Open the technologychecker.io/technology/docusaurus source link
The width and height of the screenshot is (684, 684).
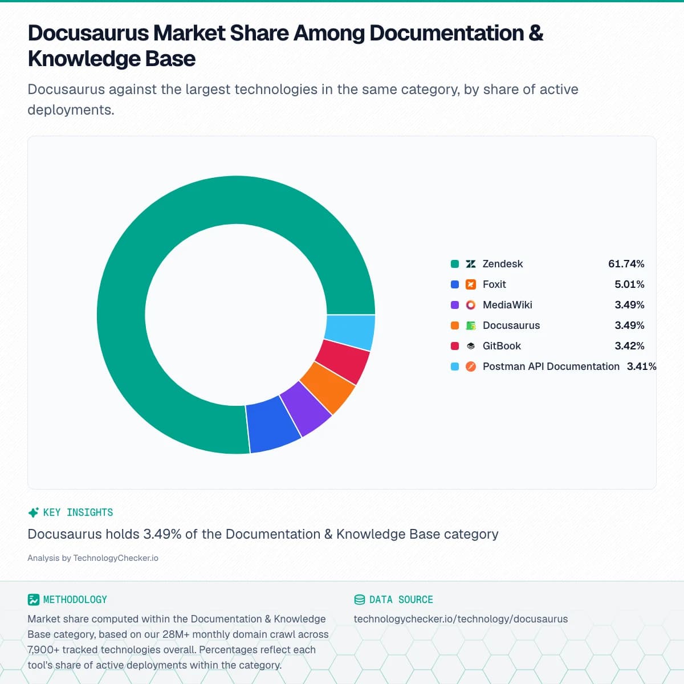(461, 619)
